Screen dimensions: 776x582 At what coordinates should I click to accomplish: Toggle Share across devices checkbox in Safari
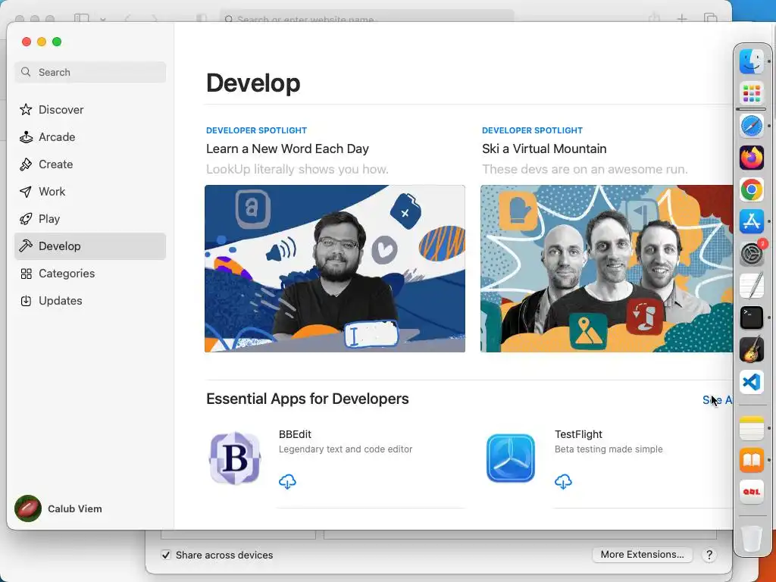pos(166,555)
